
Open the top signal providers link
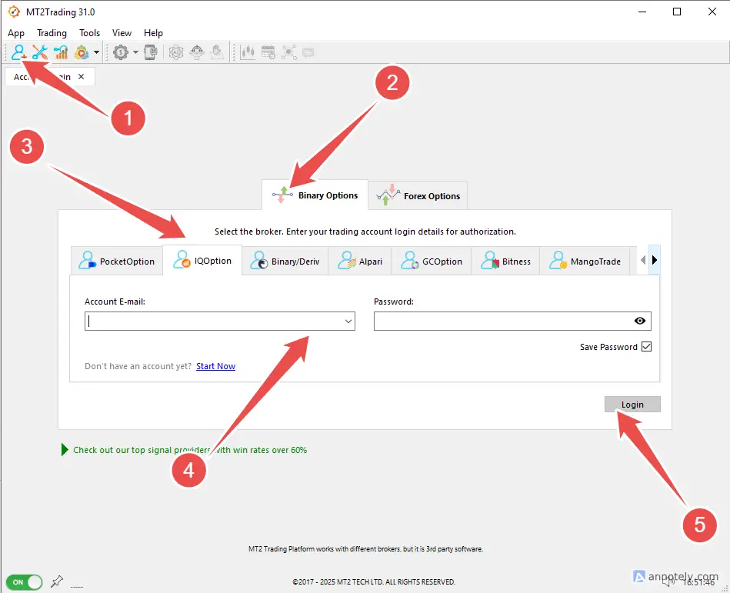tap(190, 450)
